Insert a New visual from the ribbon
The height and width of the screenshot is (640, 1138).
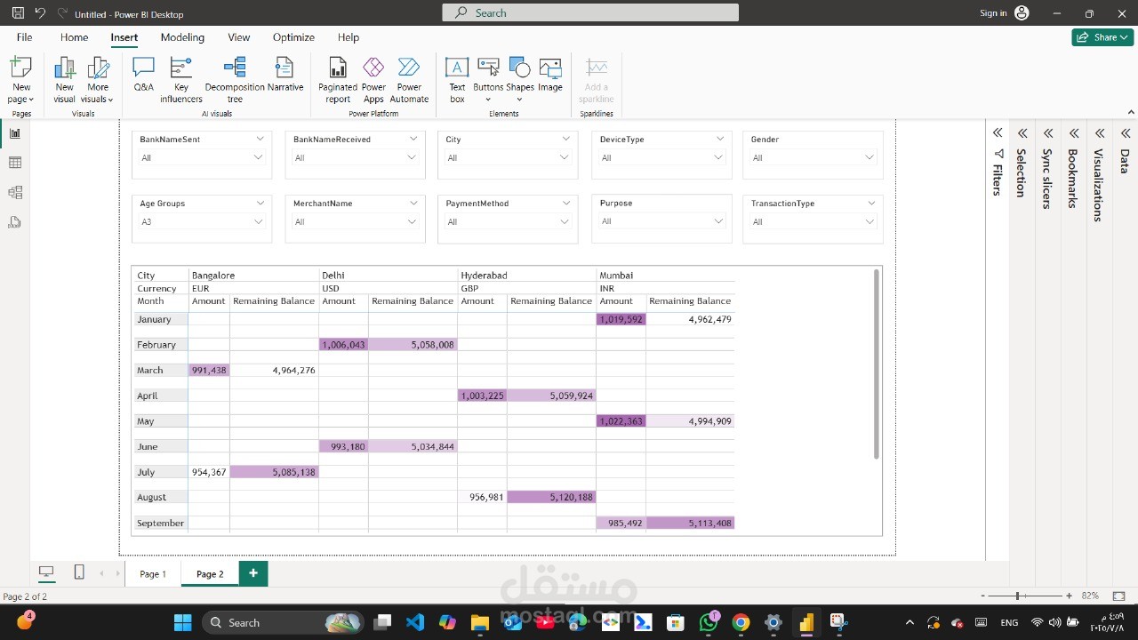[x=64, y=80]
